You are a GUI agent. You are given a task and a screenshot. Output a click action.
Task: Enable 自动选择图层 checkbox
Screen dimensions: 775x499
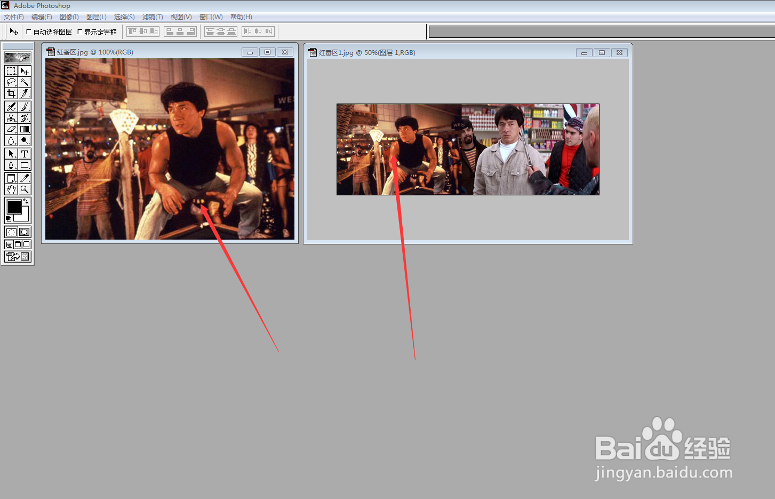[x=29, y=31]
